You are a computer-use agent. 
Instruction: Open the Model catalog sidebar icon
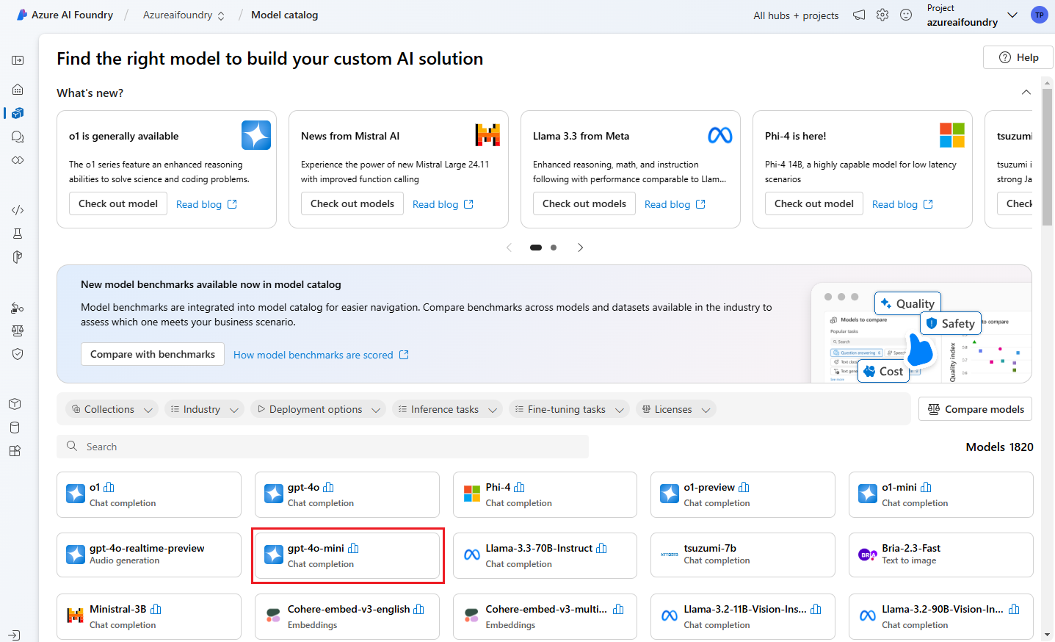(18, 113)
